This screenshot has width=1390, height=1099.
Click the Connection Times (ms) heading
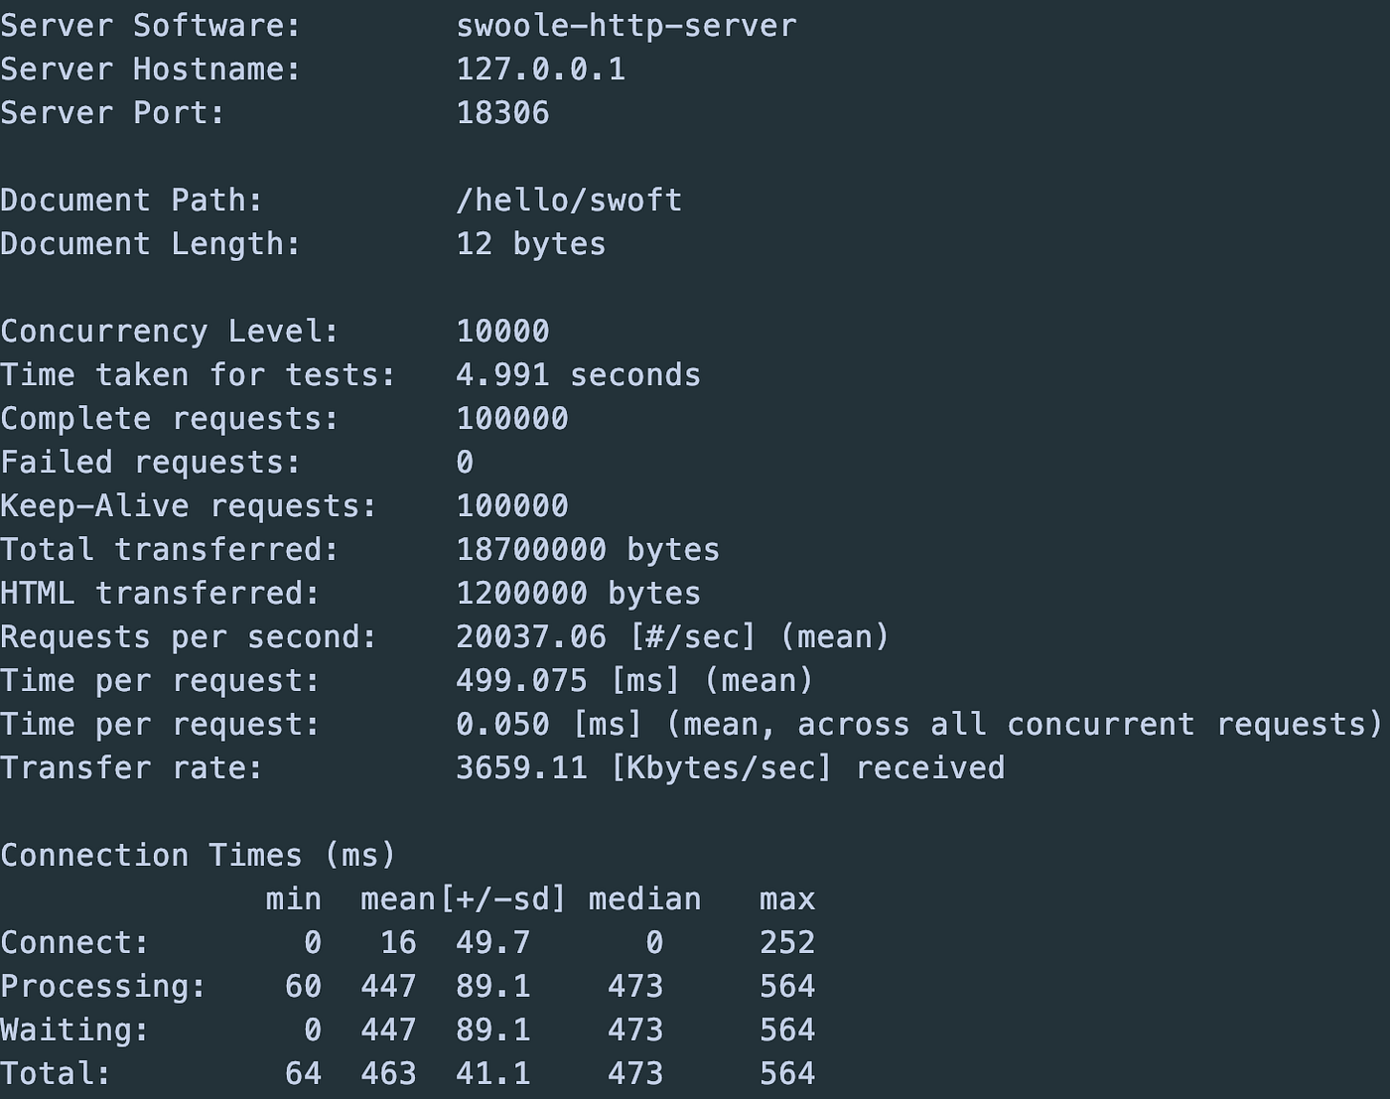point(199,856)
